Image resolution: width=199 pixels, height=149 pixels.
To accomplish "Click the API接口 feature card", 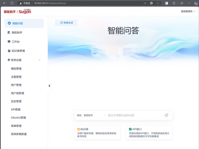I will pos(149,133).
